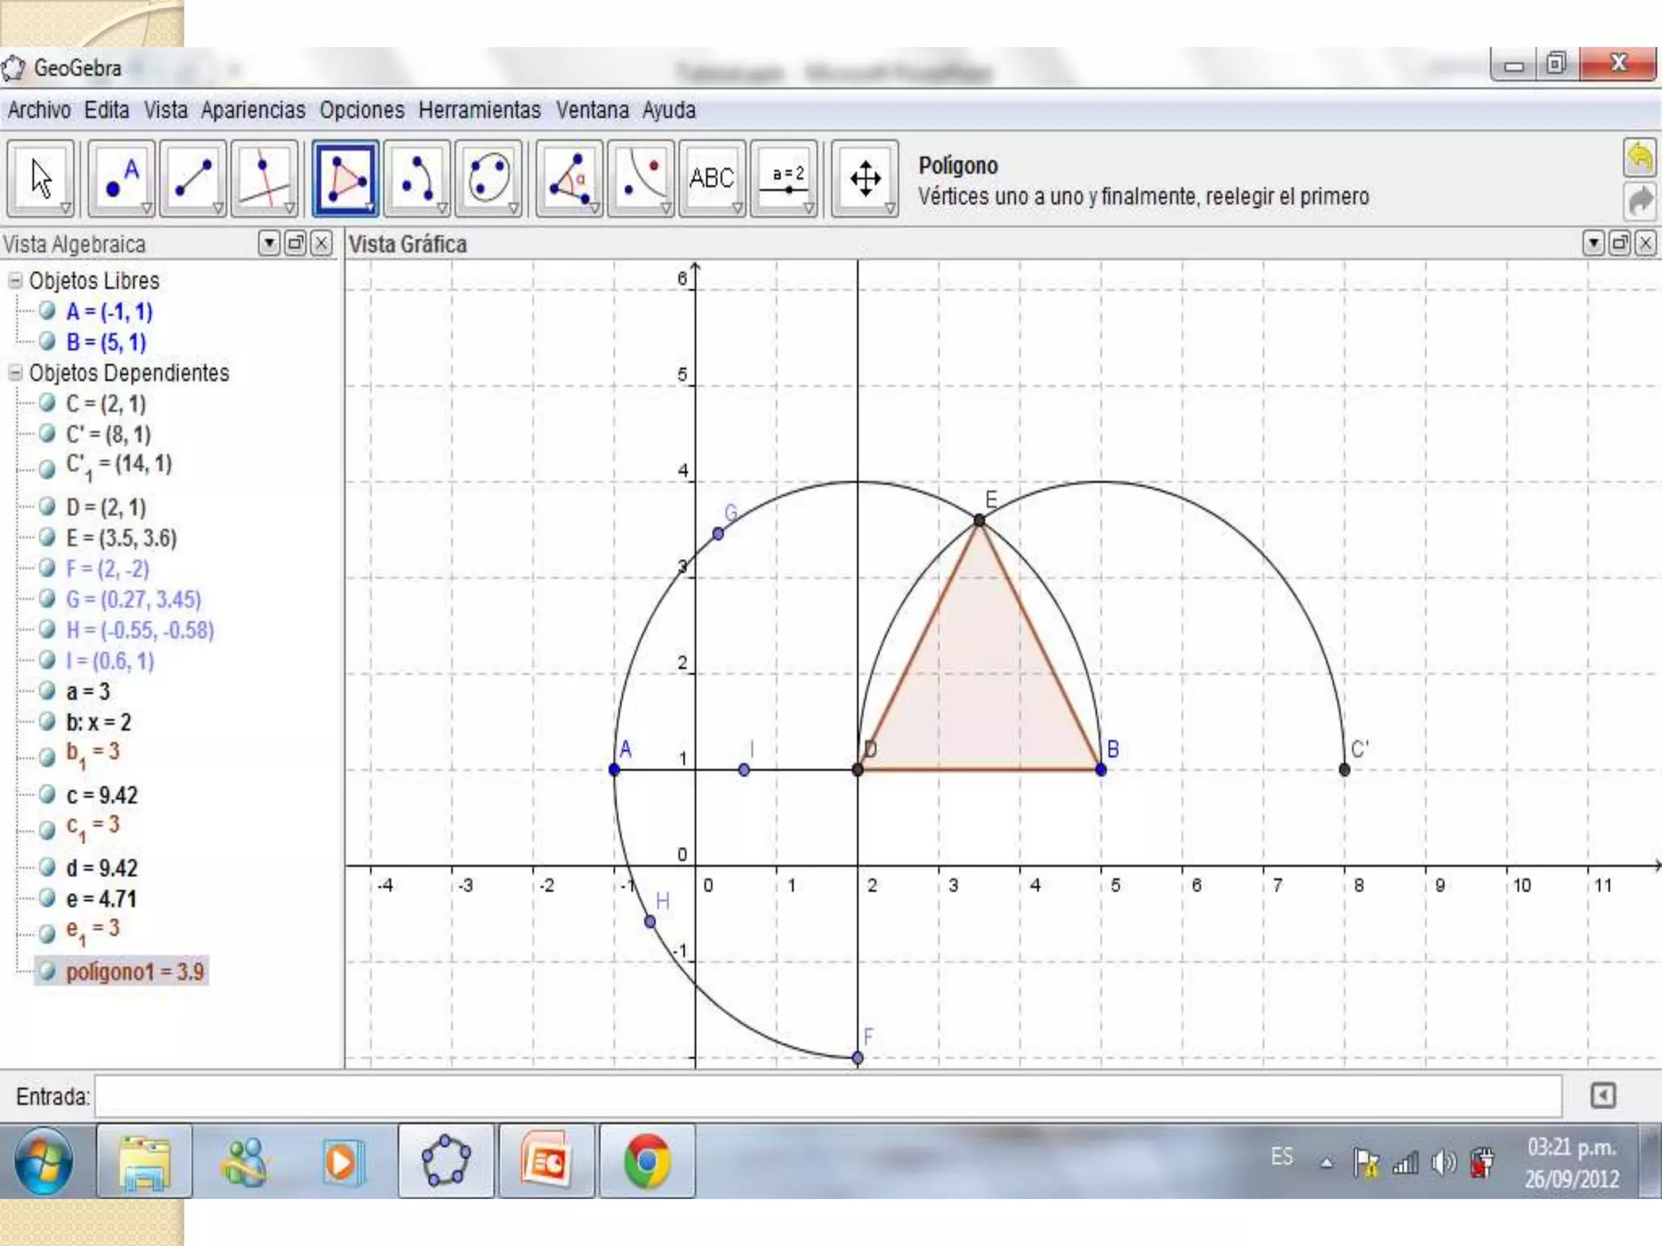Select the Circular Arc tool

(x=416, y=178)
